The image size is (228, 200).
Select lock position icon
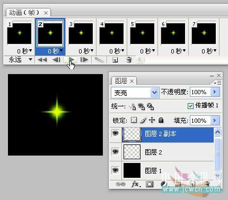coord(152,120)
